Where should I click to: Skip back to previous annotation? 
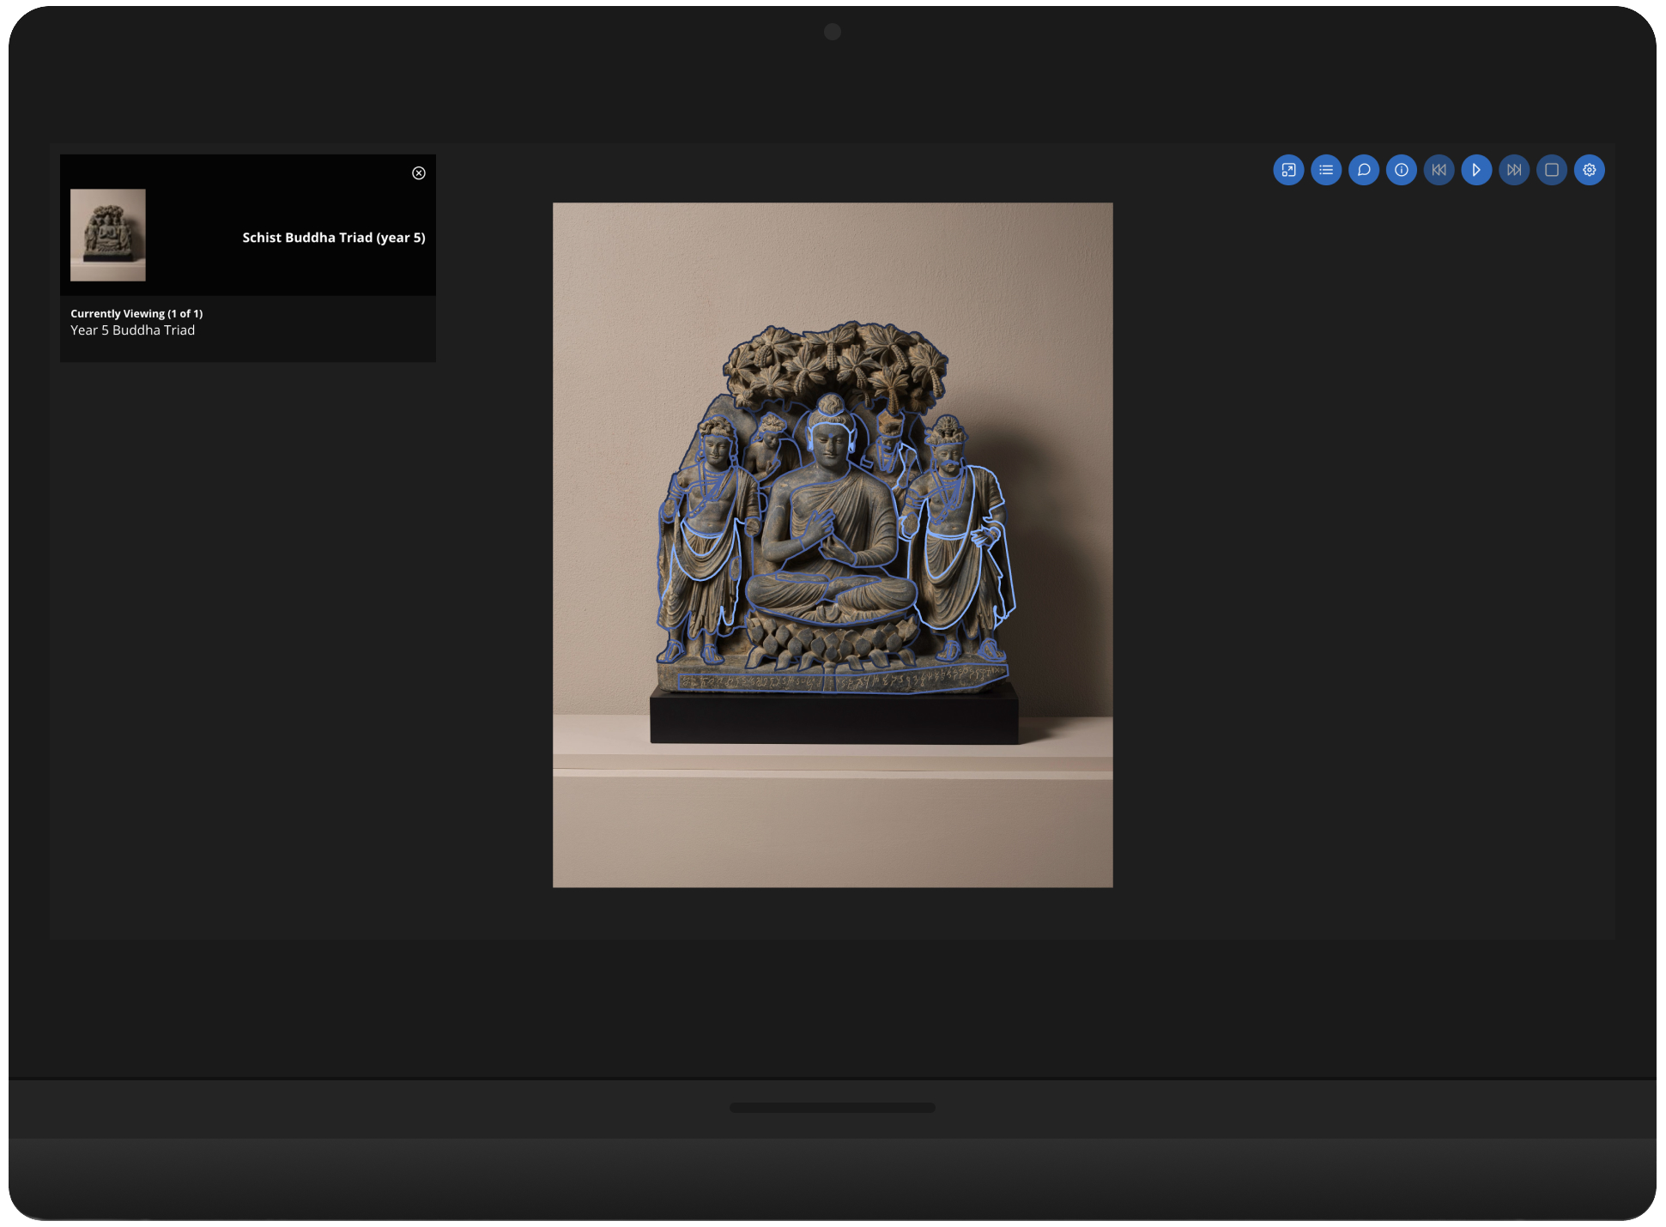pos(1439,170)
